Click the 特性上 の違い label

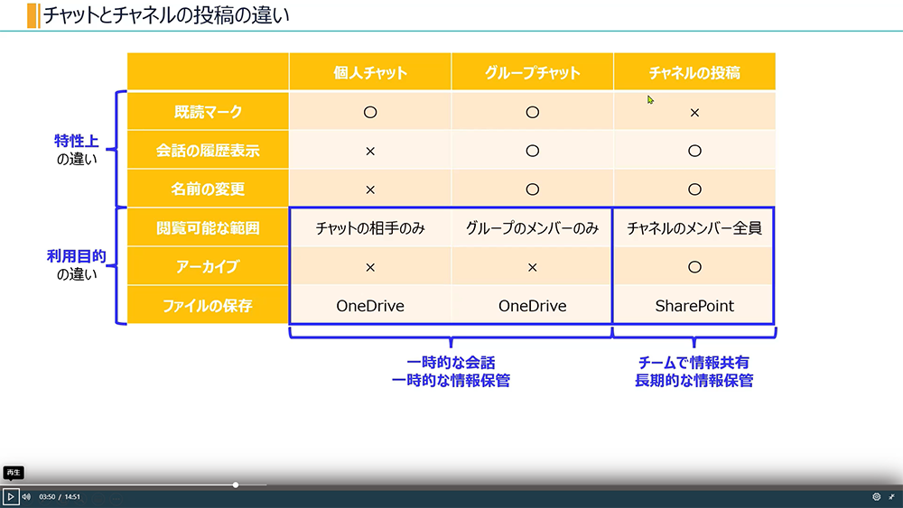pyautogui.click(x=77, y=150)
